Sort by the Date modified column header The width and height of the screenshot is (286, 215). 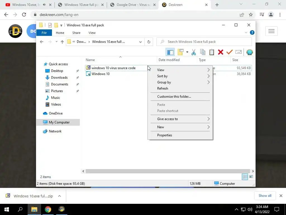(169, 60)
